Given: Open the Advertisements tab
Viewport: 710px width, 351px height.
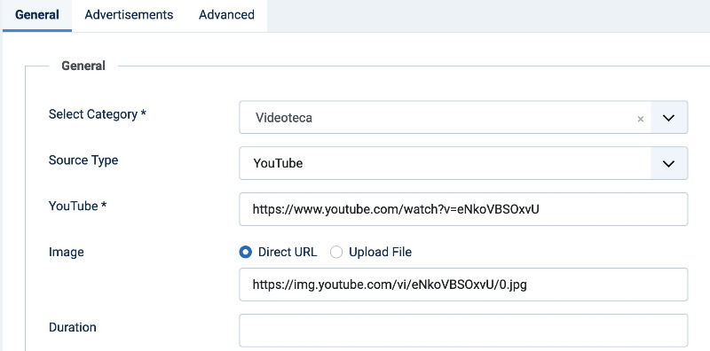Looking at the screenshot, I should [x=129, y=15].
